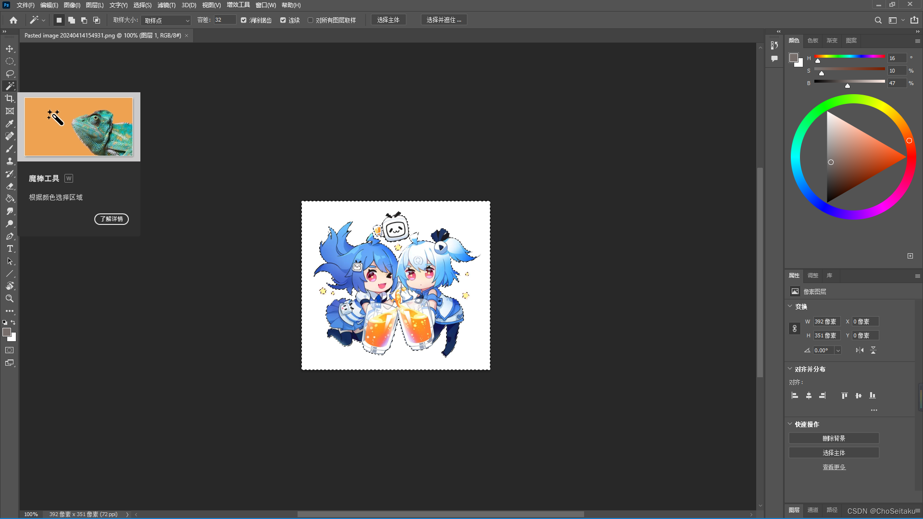Select the Pen tool
This screenshot has width=923, height=519.
tap(10, 236)
